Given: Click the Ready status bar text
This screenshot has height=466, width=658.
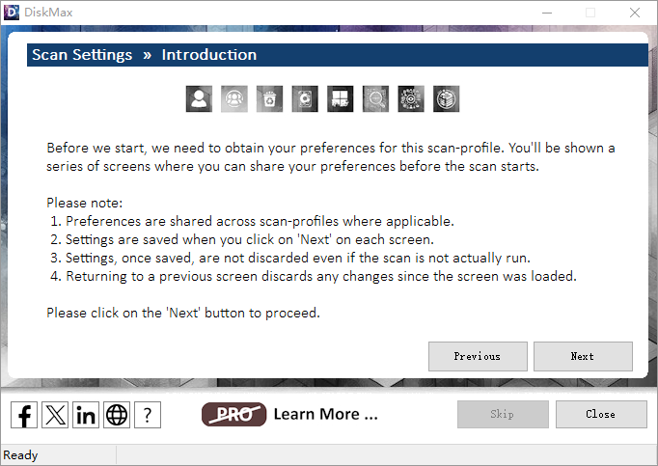Looking at the screenshot, I should [20, 455].
